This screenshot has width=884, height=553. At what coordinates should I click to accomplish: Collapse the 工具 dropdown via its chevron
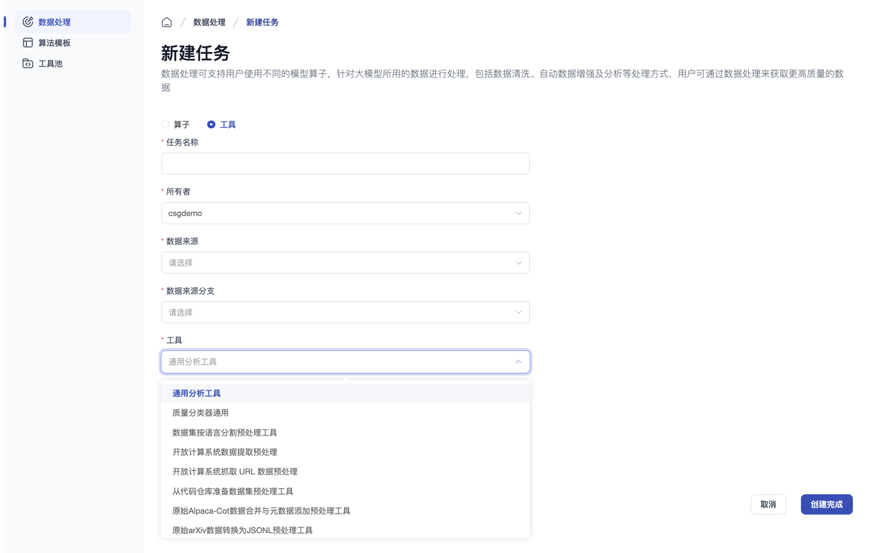(518, 362)
